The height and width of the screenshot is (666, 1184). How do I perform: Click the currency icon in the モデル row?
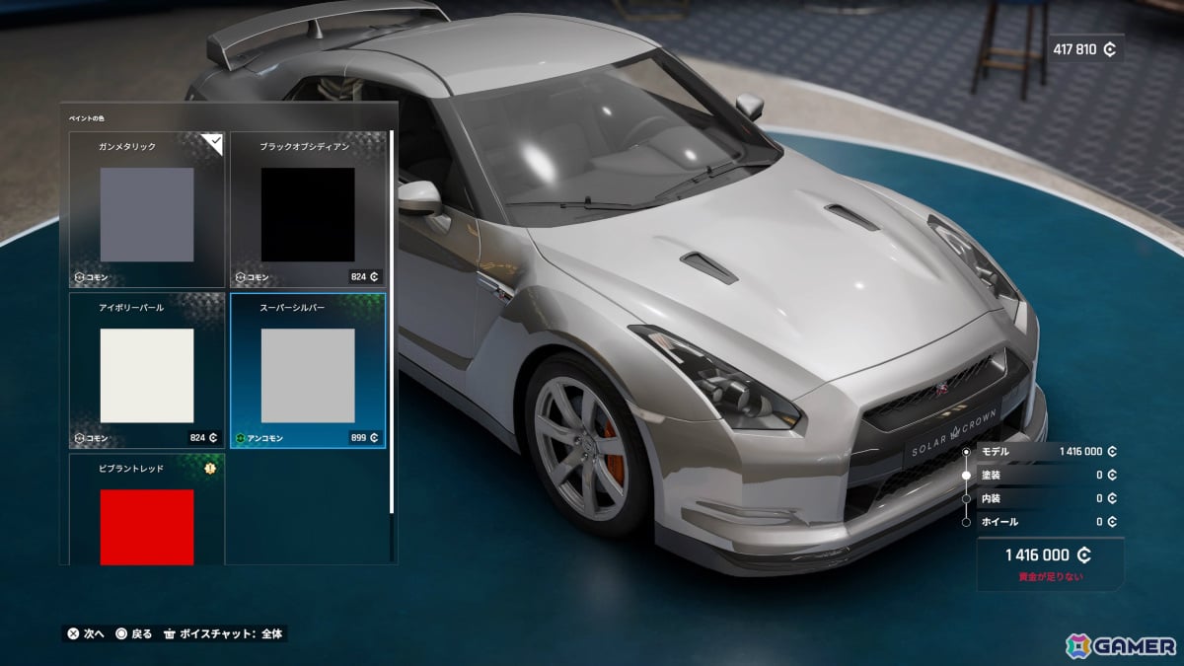(x=1112, y=452)
